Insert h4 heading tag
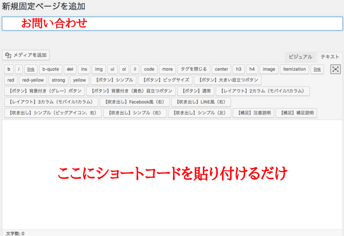 coord(252,69)
